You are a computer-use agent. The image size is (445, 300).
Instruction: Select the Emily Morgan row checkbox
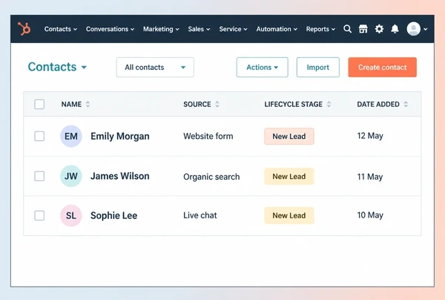(x=39, y=136)
